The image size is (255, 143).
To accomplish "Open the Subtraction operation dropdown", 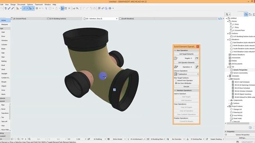I will (186, 74).
